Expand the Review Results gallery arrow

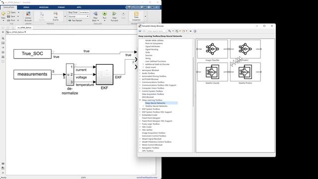(145, 16)
